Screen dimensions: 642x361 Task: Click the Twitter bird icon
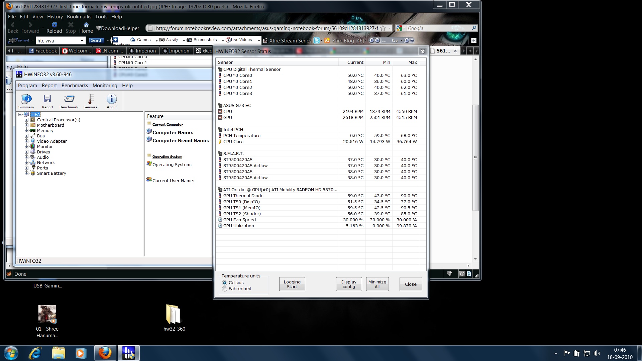pyautogui.click(x=316, y=40)
